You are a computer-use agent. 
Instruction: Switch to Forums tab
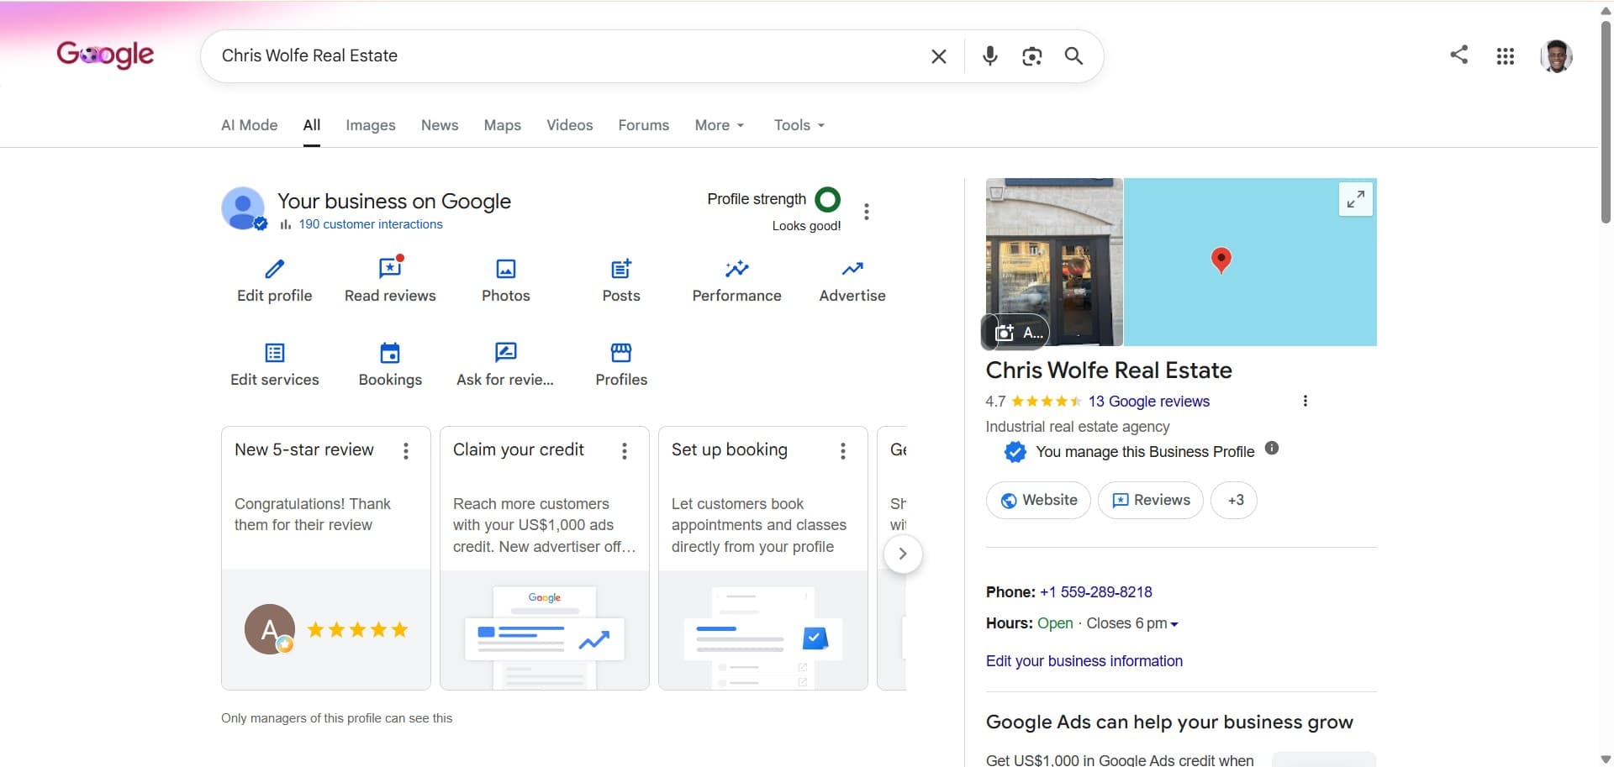(644, 125)
